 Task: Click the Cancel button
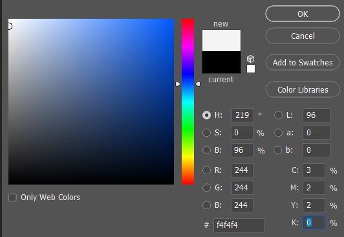303,36
